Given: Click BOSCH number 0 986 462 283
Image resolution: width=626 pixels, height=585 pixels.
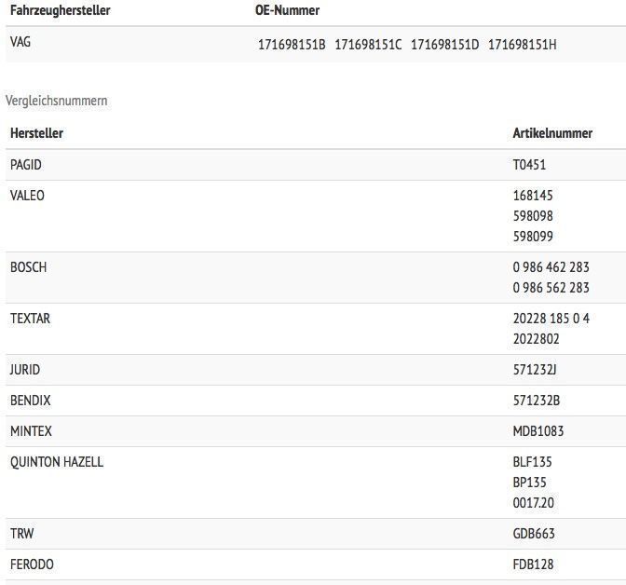Looking at the screenshot, I should click(x=551, y=267).
